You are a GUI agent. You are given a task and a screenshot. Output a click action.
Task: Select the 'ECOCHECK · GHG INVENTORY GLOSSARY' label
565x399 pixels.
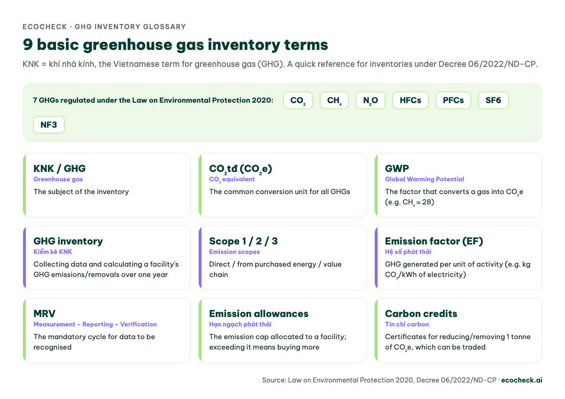click(x=104, y=27)
